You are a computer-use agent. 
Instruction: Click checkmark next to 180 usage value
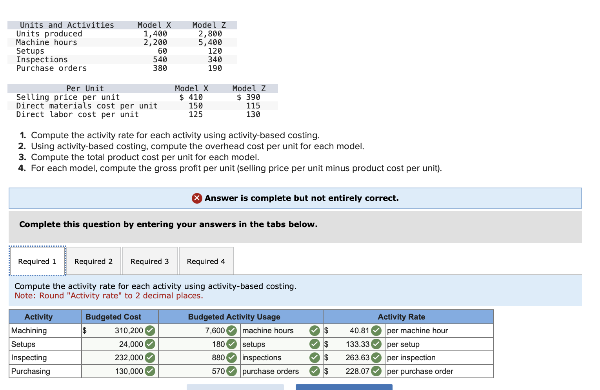[x=232, y=344]
